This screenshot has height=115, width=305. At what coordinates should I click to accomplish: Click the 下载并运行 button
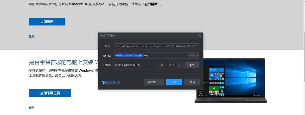(154, 82)
